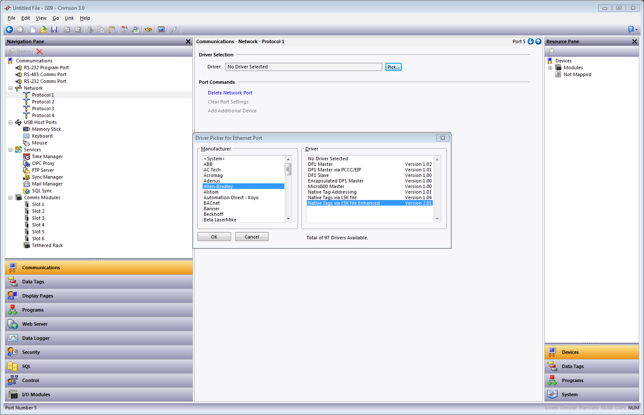Click the red X delete icon in Navigation Pane
This screenshot has width=644, height=415.
pyautogui.click(x=40, y=51)
